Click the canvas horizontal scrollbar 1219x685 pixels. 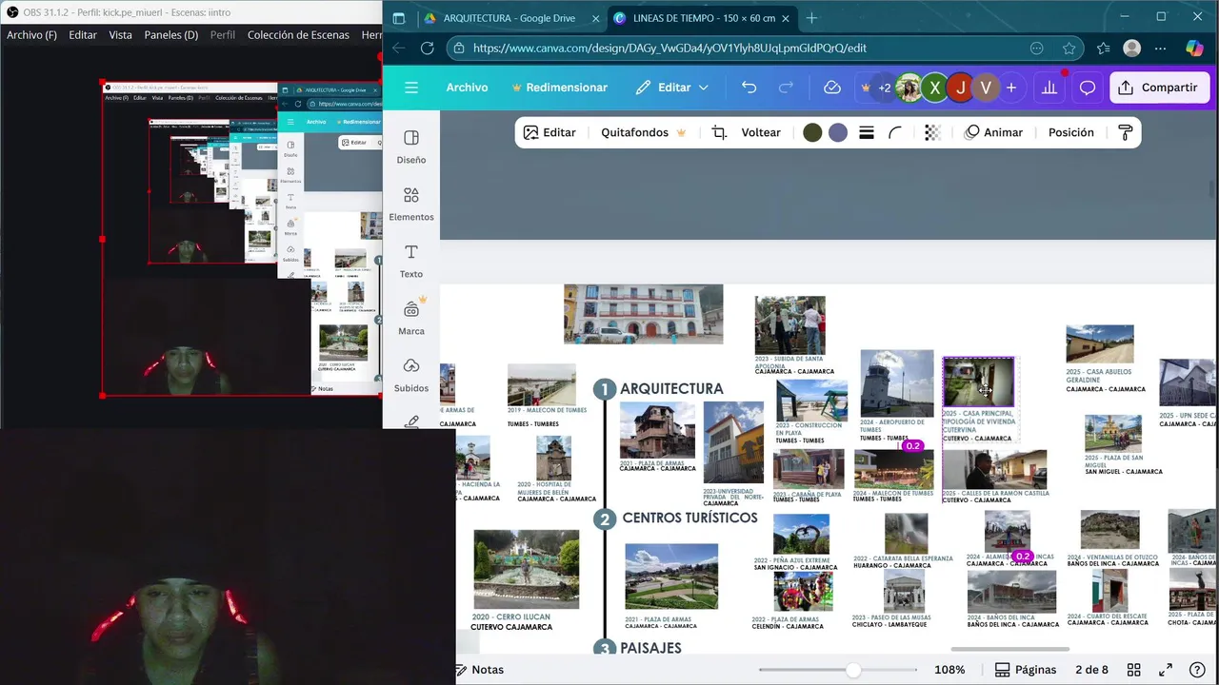1009,650
